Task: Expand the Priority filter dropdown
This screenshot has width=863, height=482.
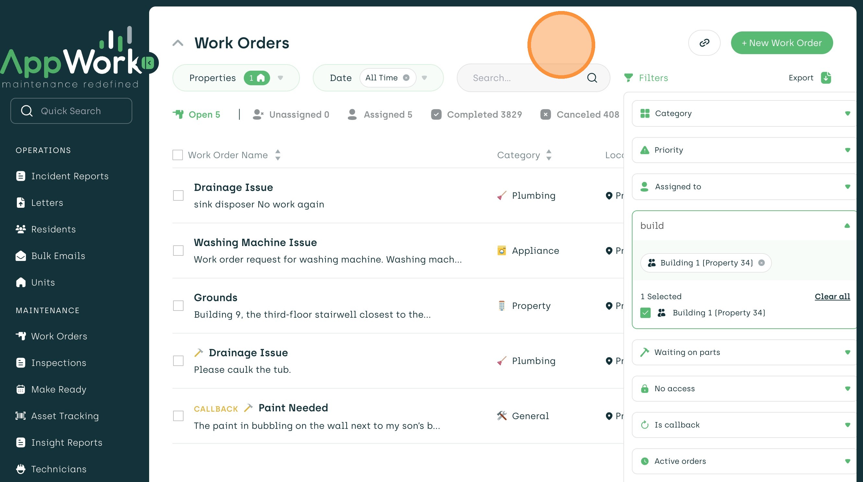Action: point(847,150)
